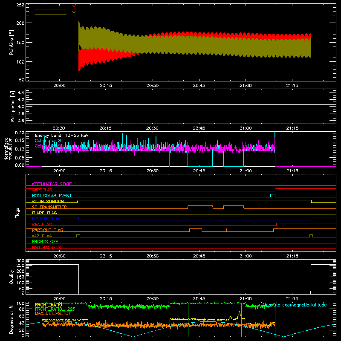Click the NON_SOLAR_EVENT flag label
341x341 pixels.
click(x=52, y=196)
